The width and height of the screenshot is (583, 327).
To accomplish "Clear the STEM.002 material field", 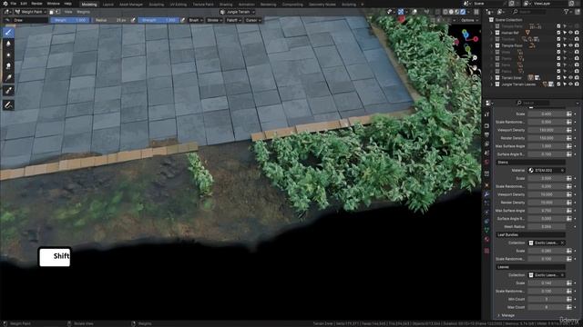I will (x=562, y=170).
